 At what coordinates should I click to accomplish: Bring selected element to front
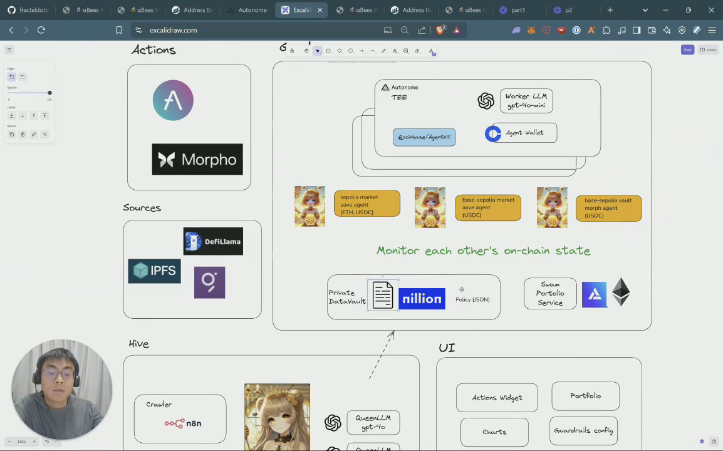pyautogui.click(x=44, y=116)
